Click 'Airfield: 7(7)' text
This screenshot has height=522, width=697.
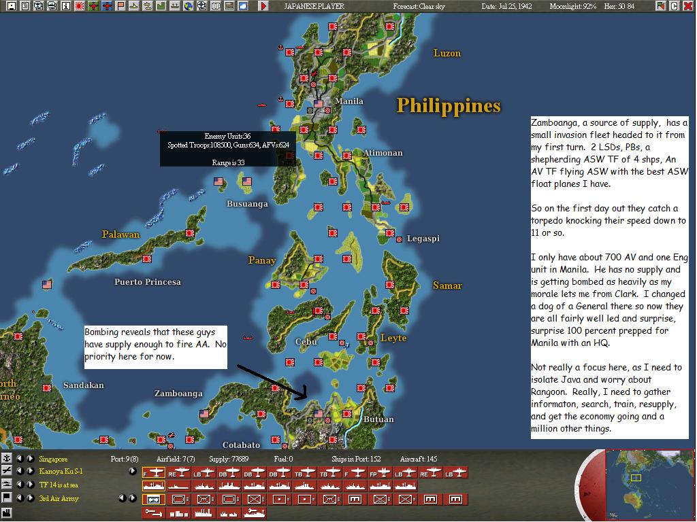(176, 459)
